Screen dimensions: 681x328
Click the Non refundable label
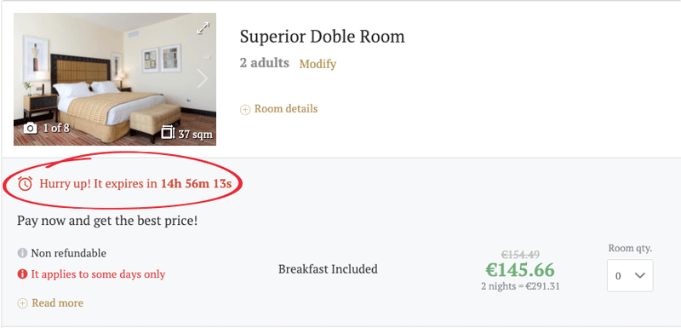tap(69, 253)
